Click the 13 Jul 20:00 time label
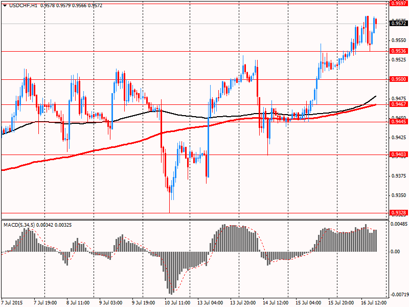Screen dimensions: 409x307 tap(243, 303)
